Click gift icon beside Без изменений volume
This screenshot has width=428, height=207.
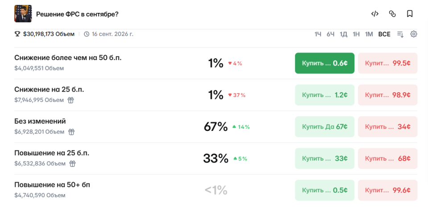[71, 132]
